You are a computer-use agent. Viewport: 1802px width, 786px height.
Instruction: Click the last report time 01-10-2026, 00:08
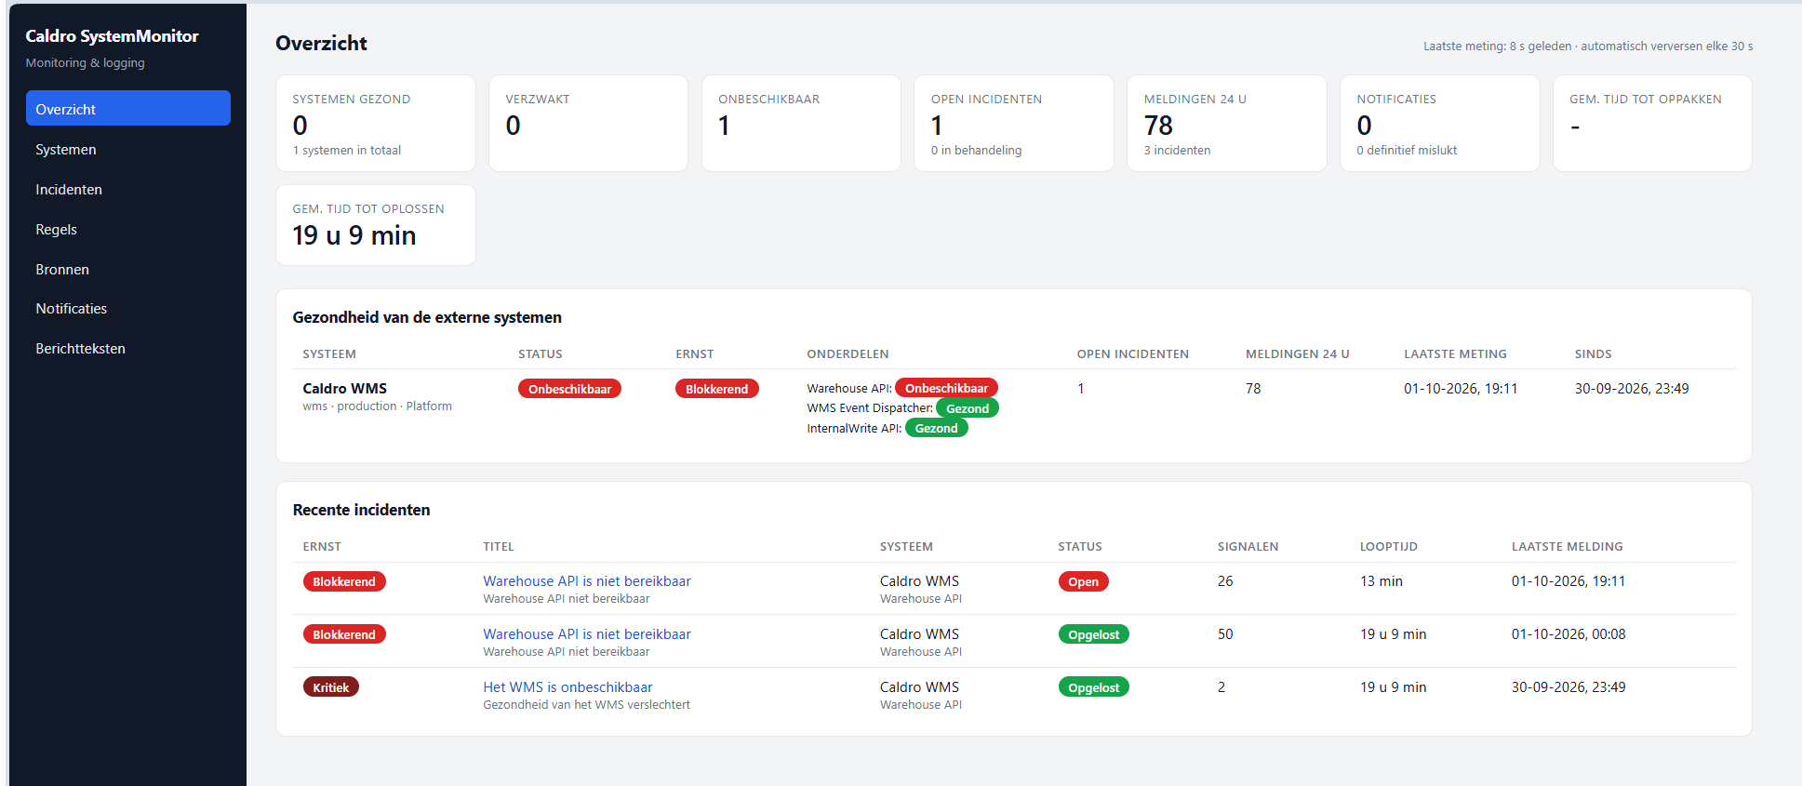1568,634
